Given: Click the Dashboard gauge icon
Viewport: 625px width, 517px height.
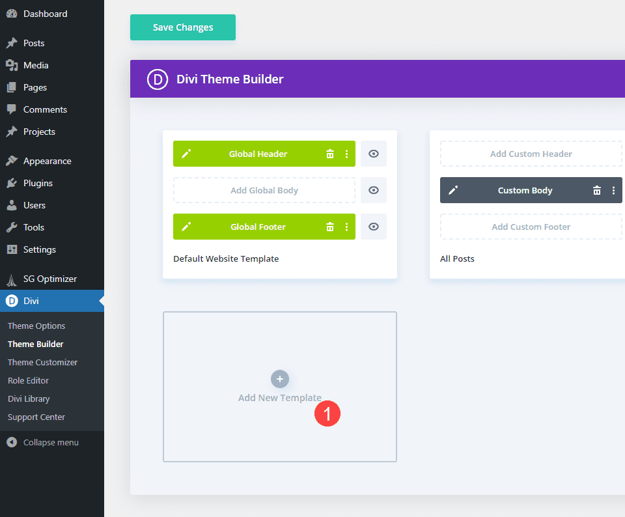Looking at the screenshot, I should coord(12,14).
